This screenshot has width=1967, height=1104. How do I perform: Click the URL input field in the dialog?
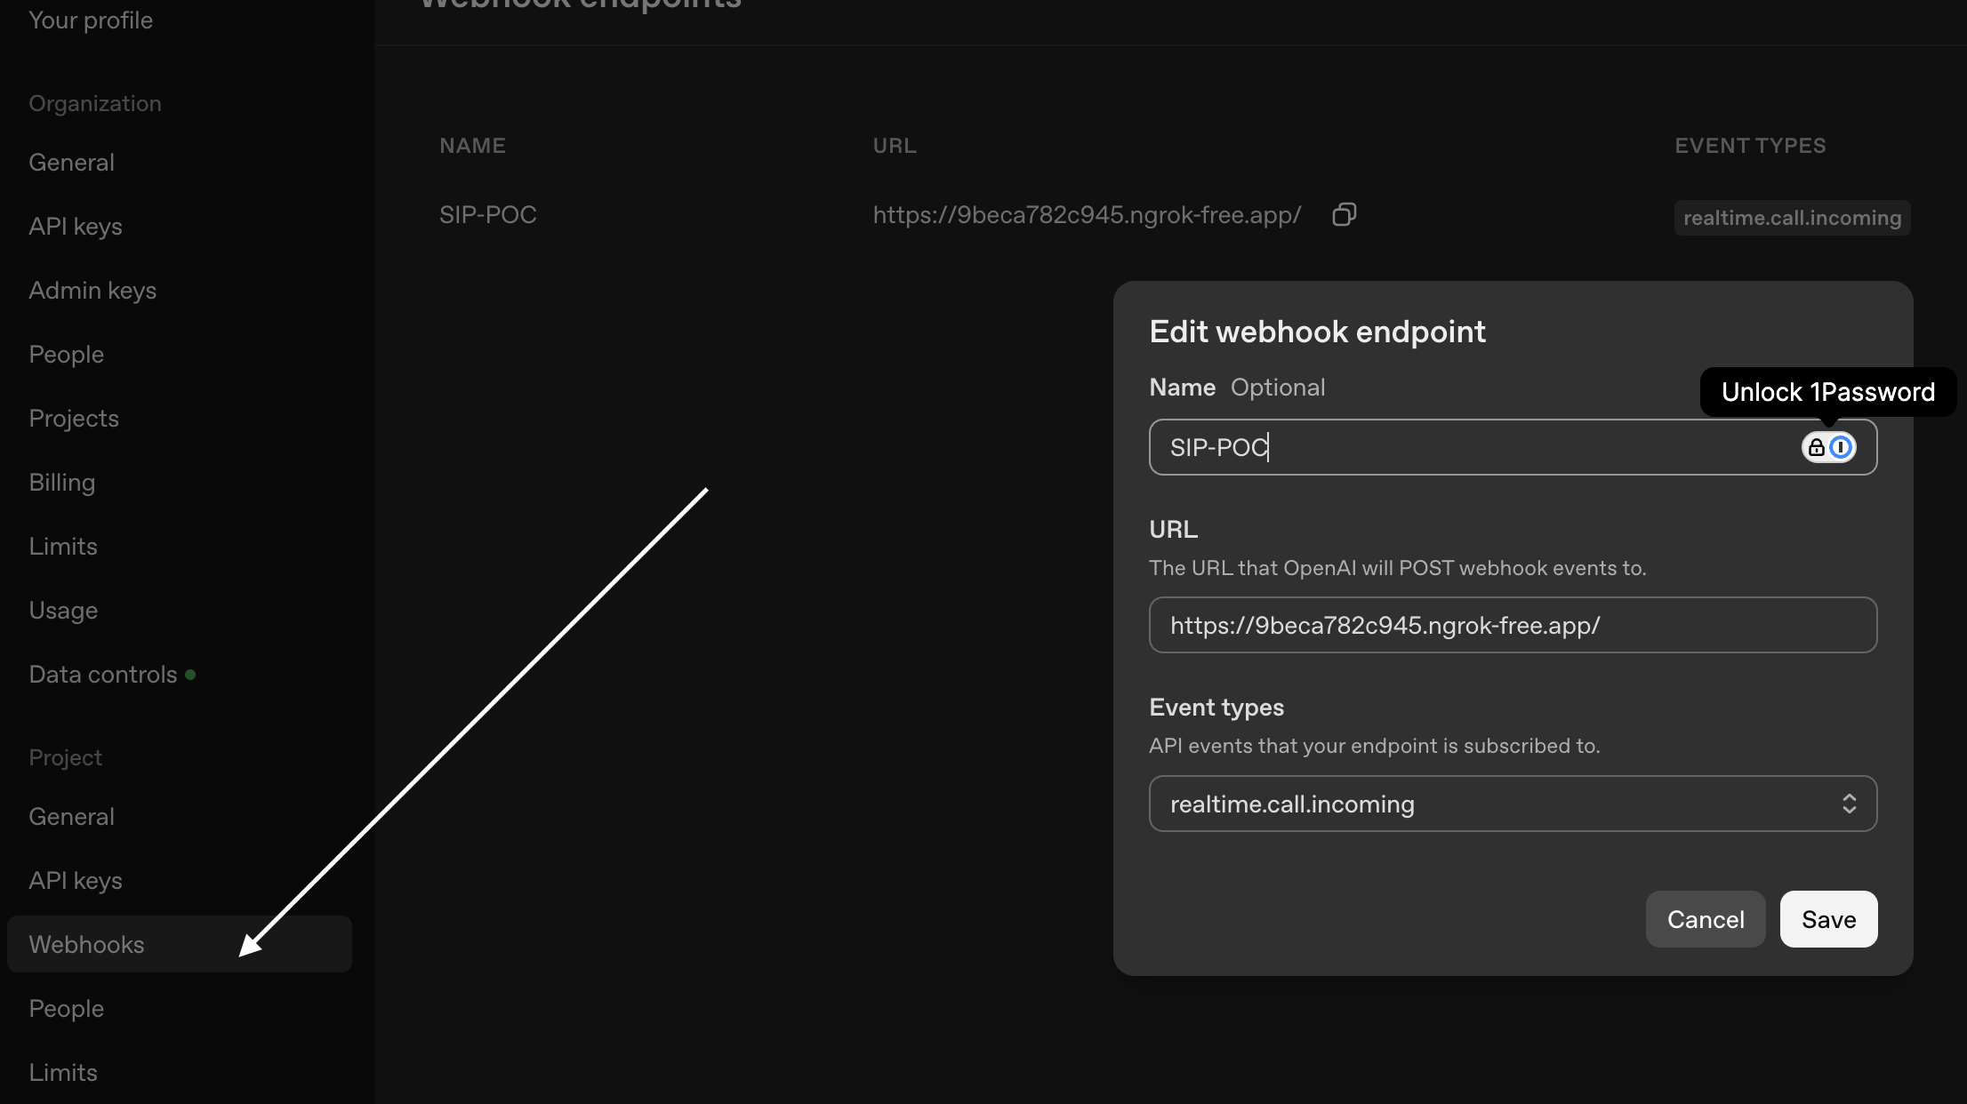tap(1513, 625)
